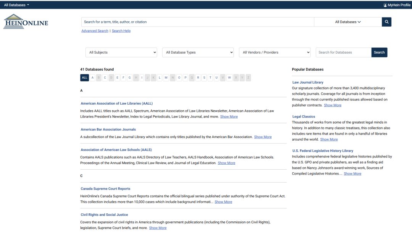Viewport: 412px width, 232px height.
Task: Click the '41 Databases found' text
Action: [x=97, y=69]
